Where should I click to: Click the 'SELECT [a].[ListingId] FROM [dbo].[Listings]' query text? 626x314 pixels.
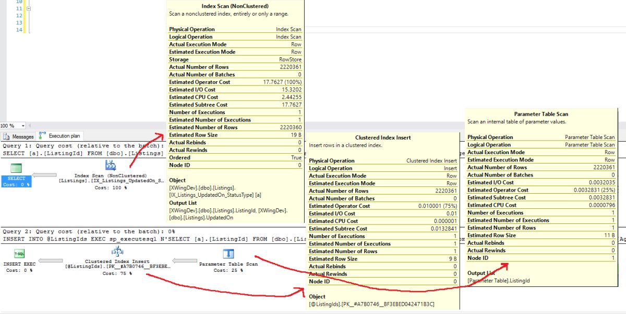[x=83, y=153]
